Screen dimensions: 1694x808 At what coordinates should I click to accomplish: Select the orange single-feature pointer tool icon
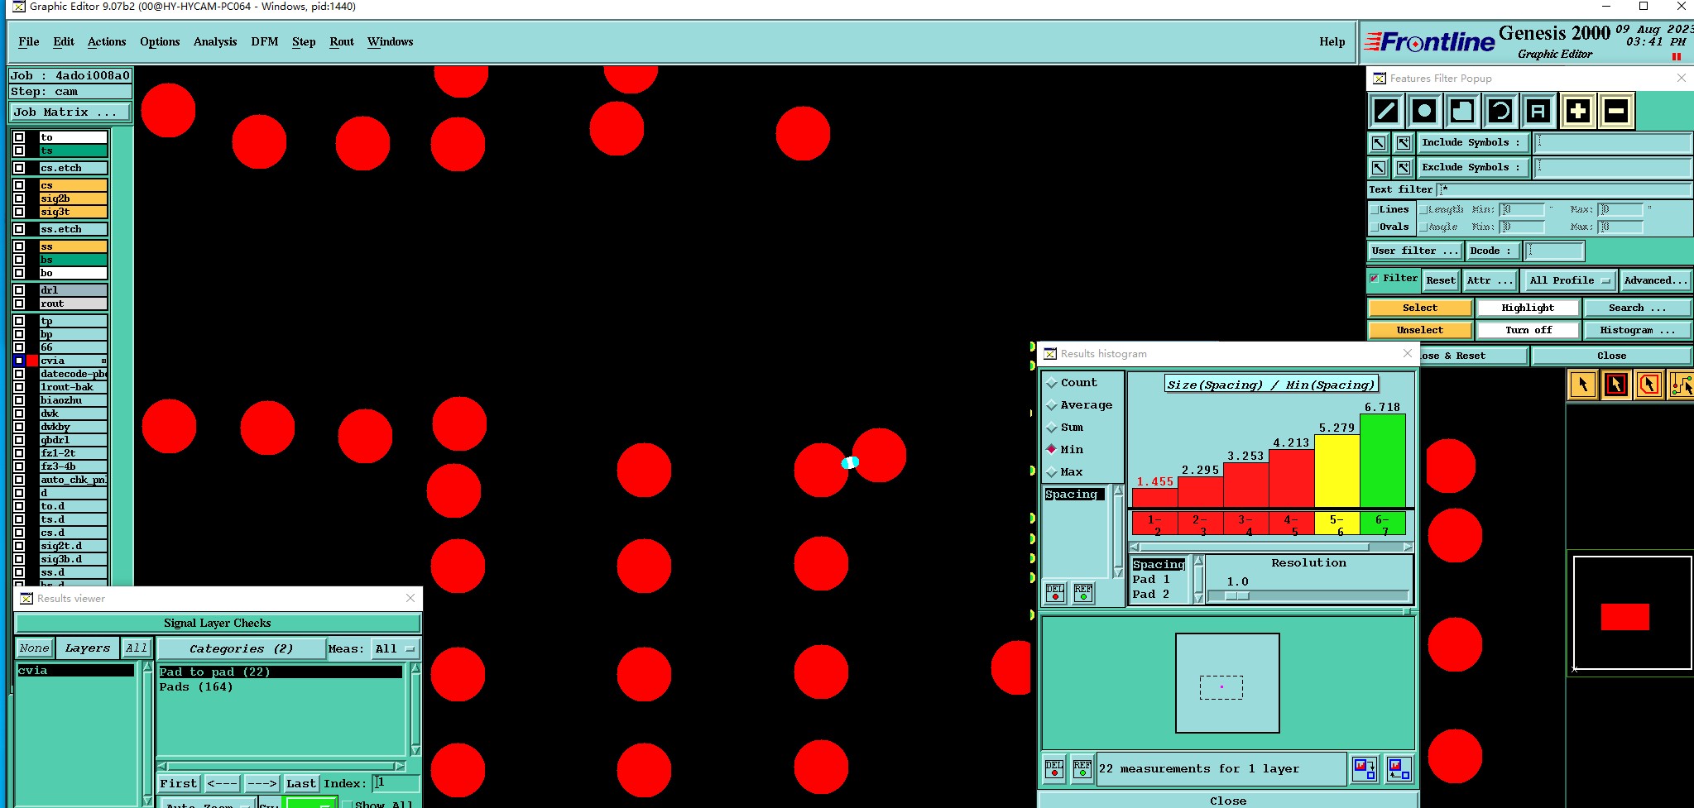pyautogui.click(x=1583, y=385)
